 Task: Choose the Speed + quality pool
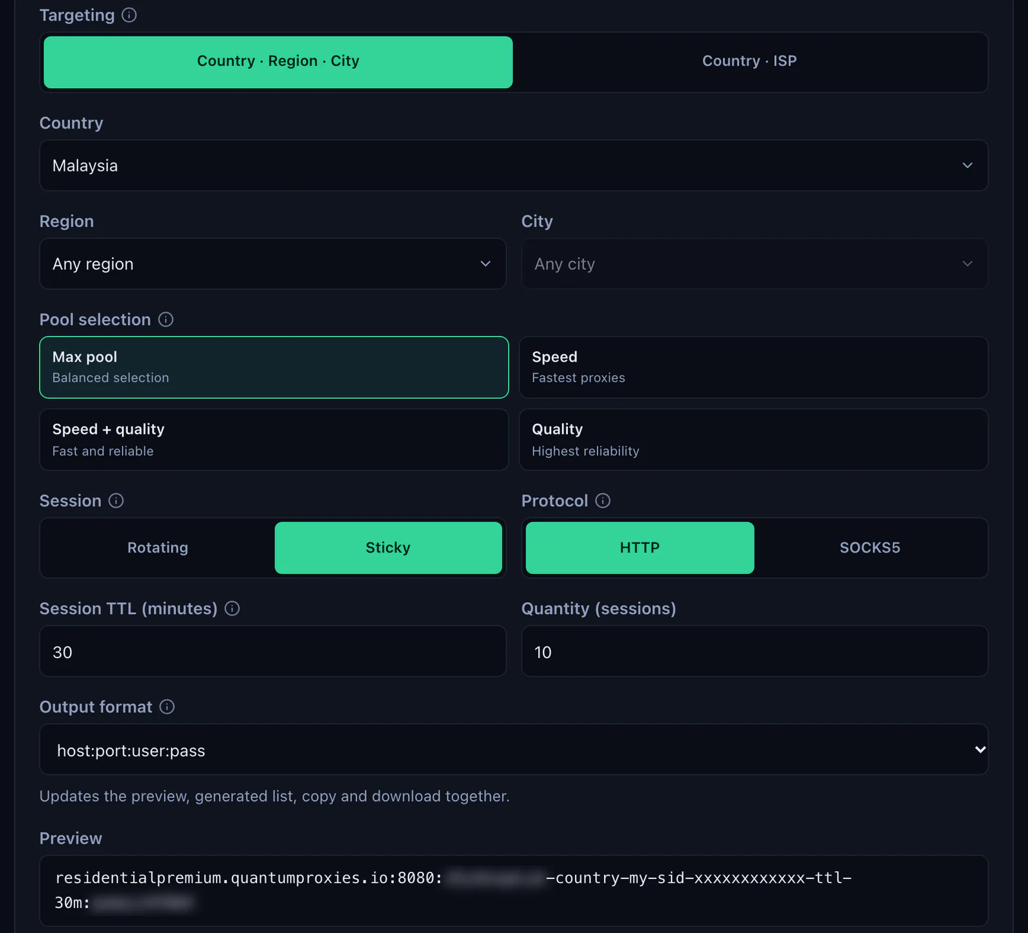[274, 440]
